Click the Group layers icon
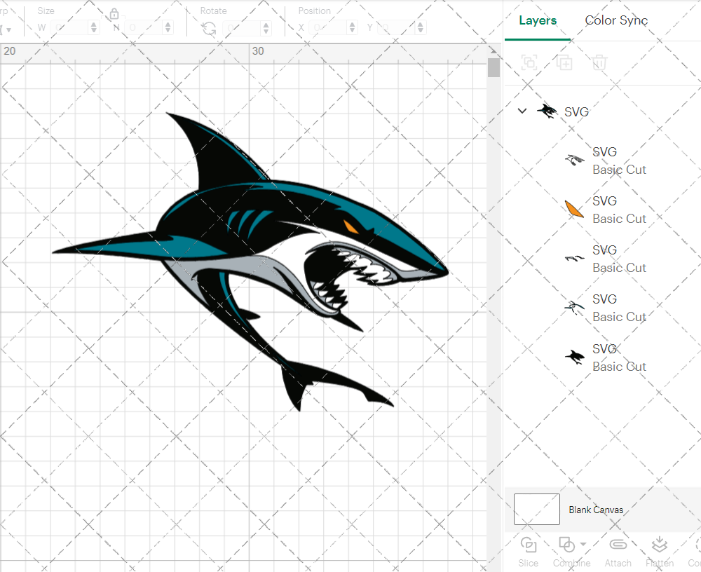701x572 pixels. (529, 62)
